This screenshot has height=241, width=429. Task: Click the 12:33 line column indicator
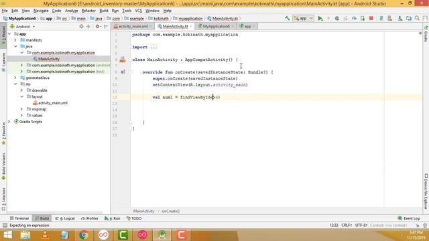(x=334, y=226)
